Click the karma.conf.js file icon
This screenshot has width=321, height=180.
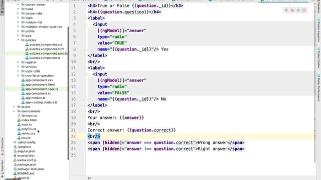point(15,160)
